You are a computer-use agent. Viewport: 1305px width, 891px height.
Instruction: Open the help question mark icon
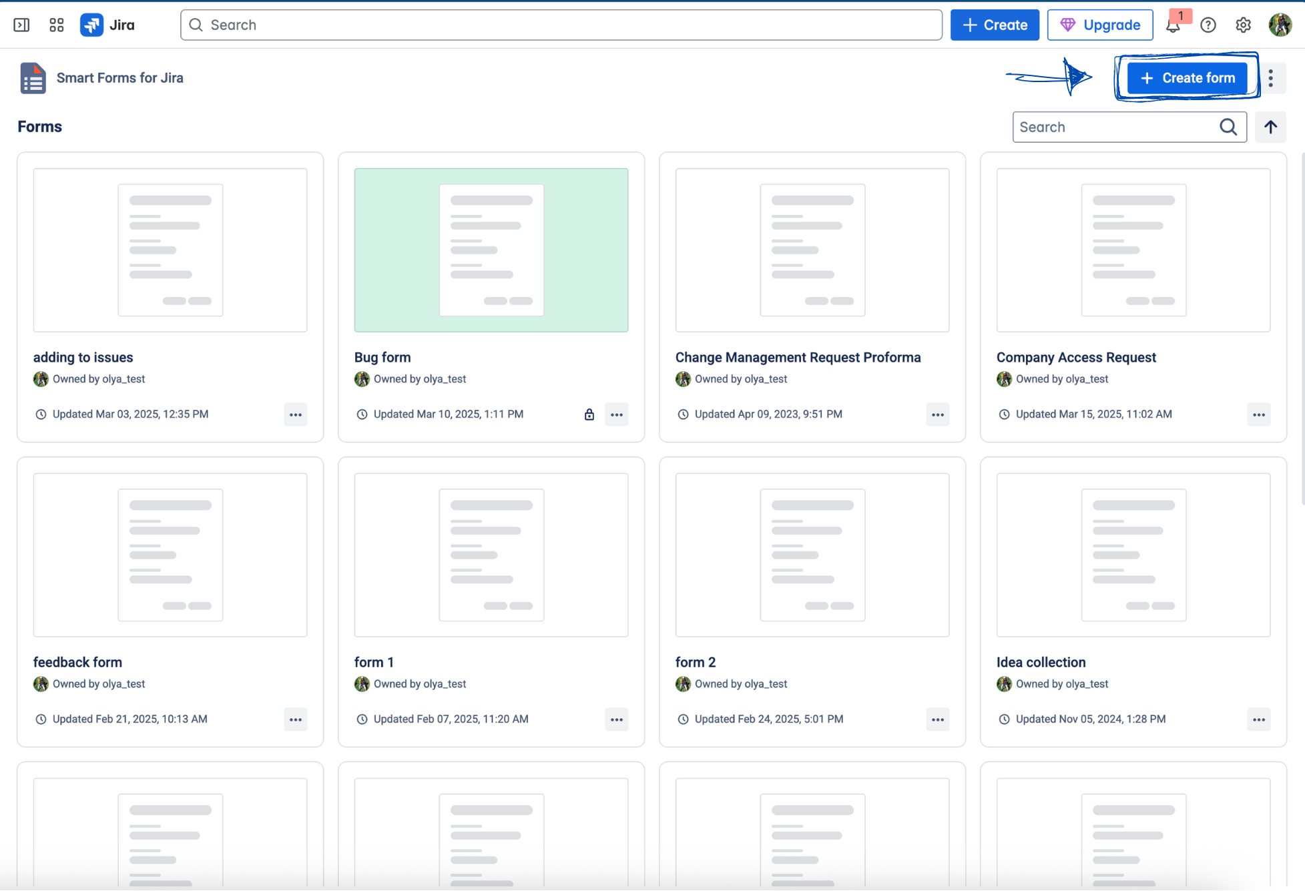pos(1208,25)
